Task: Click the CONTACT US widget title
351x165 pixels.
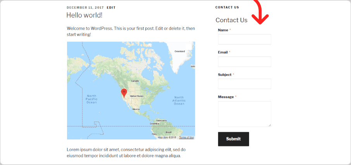Action: pos(227,7)
